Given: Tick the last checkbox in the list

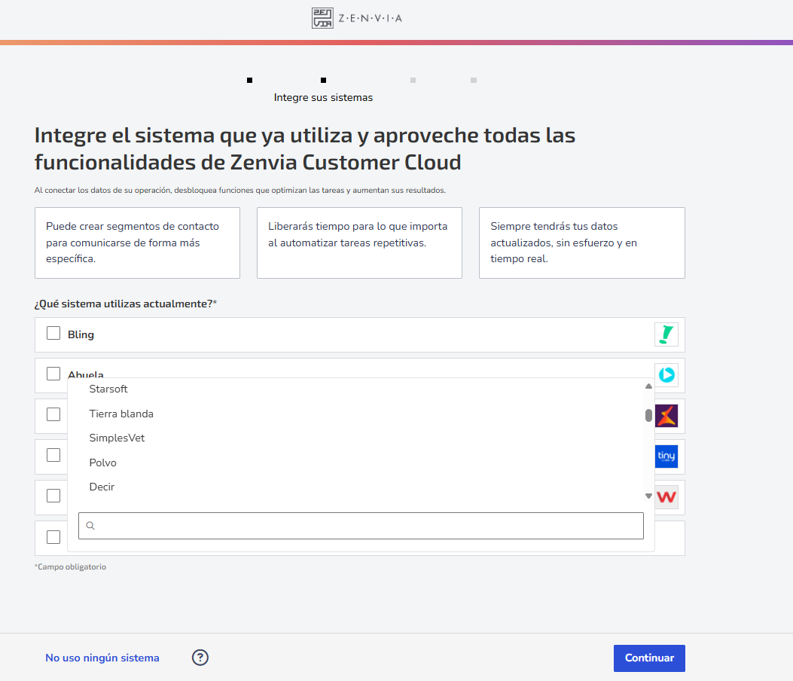Looking at the screenshot, I should 53,537.
